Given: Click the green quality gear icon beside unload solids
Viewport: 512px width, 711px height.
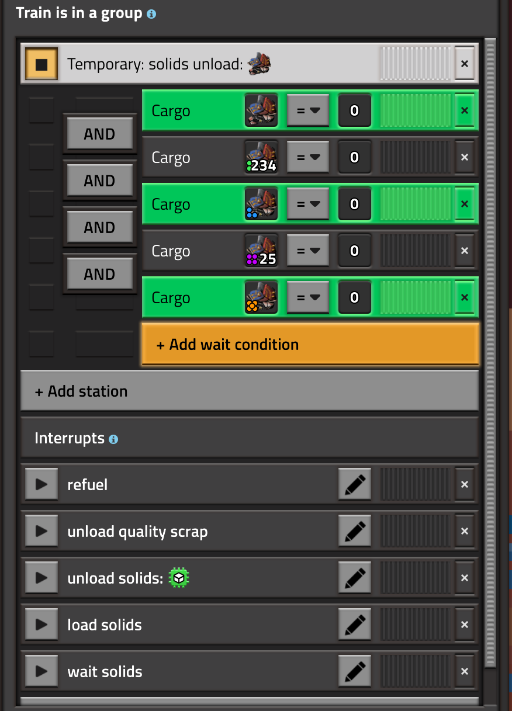Looking at the screenshot, I should (178, 577).
